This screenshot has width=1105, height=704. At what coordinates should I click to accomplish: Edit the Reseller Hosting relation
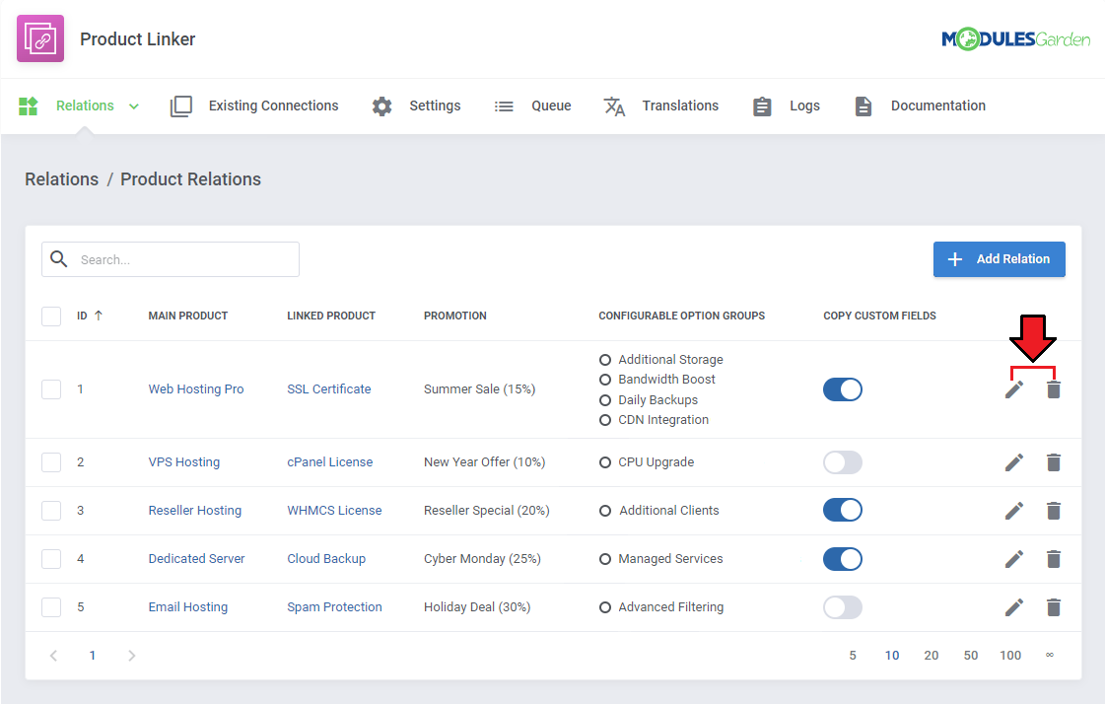click(1014, 511)
